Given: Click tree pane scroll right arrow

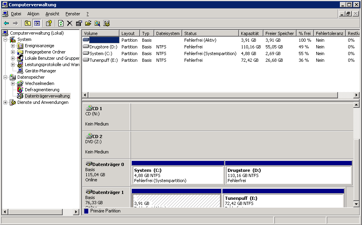Looking at the screenshot, I should [x=76, y=212].
